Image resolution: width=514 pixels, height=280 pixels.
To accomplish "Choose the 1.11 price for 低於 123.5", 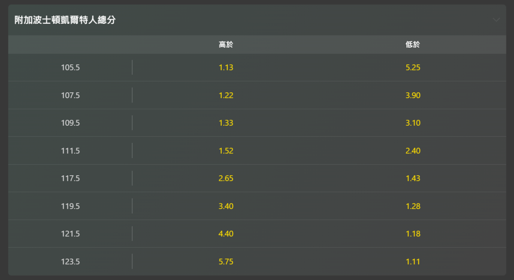I will coord(413,262).
